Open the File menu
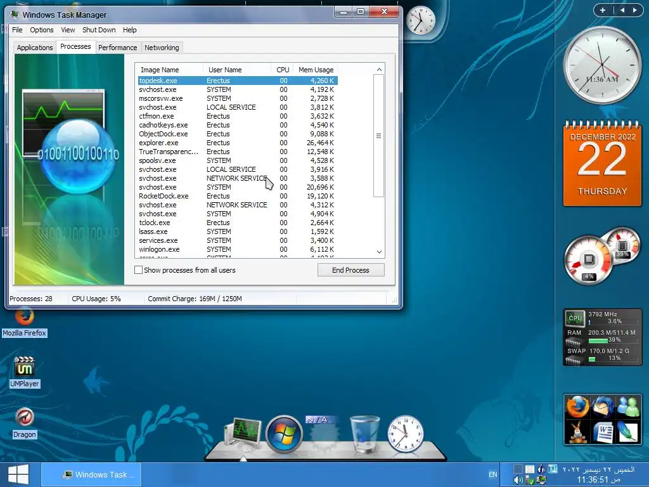649x487 pixels. click(x=17, y=30)
